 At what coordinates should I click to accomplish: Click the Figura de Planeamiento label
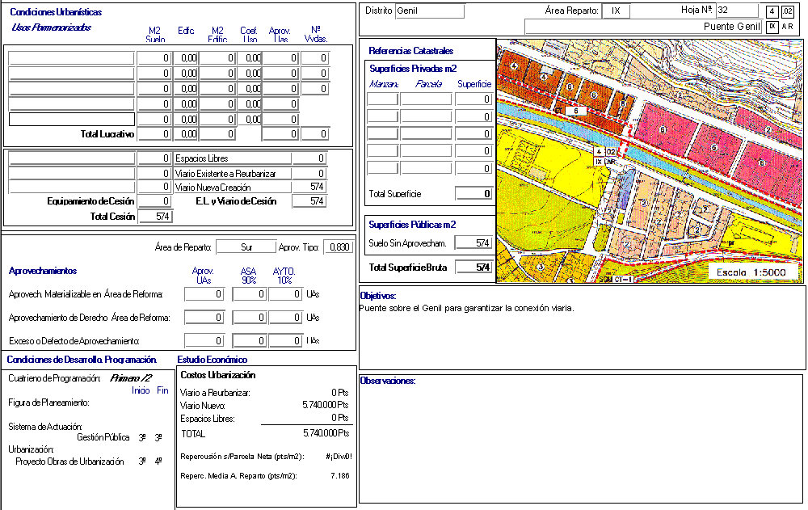49,403
